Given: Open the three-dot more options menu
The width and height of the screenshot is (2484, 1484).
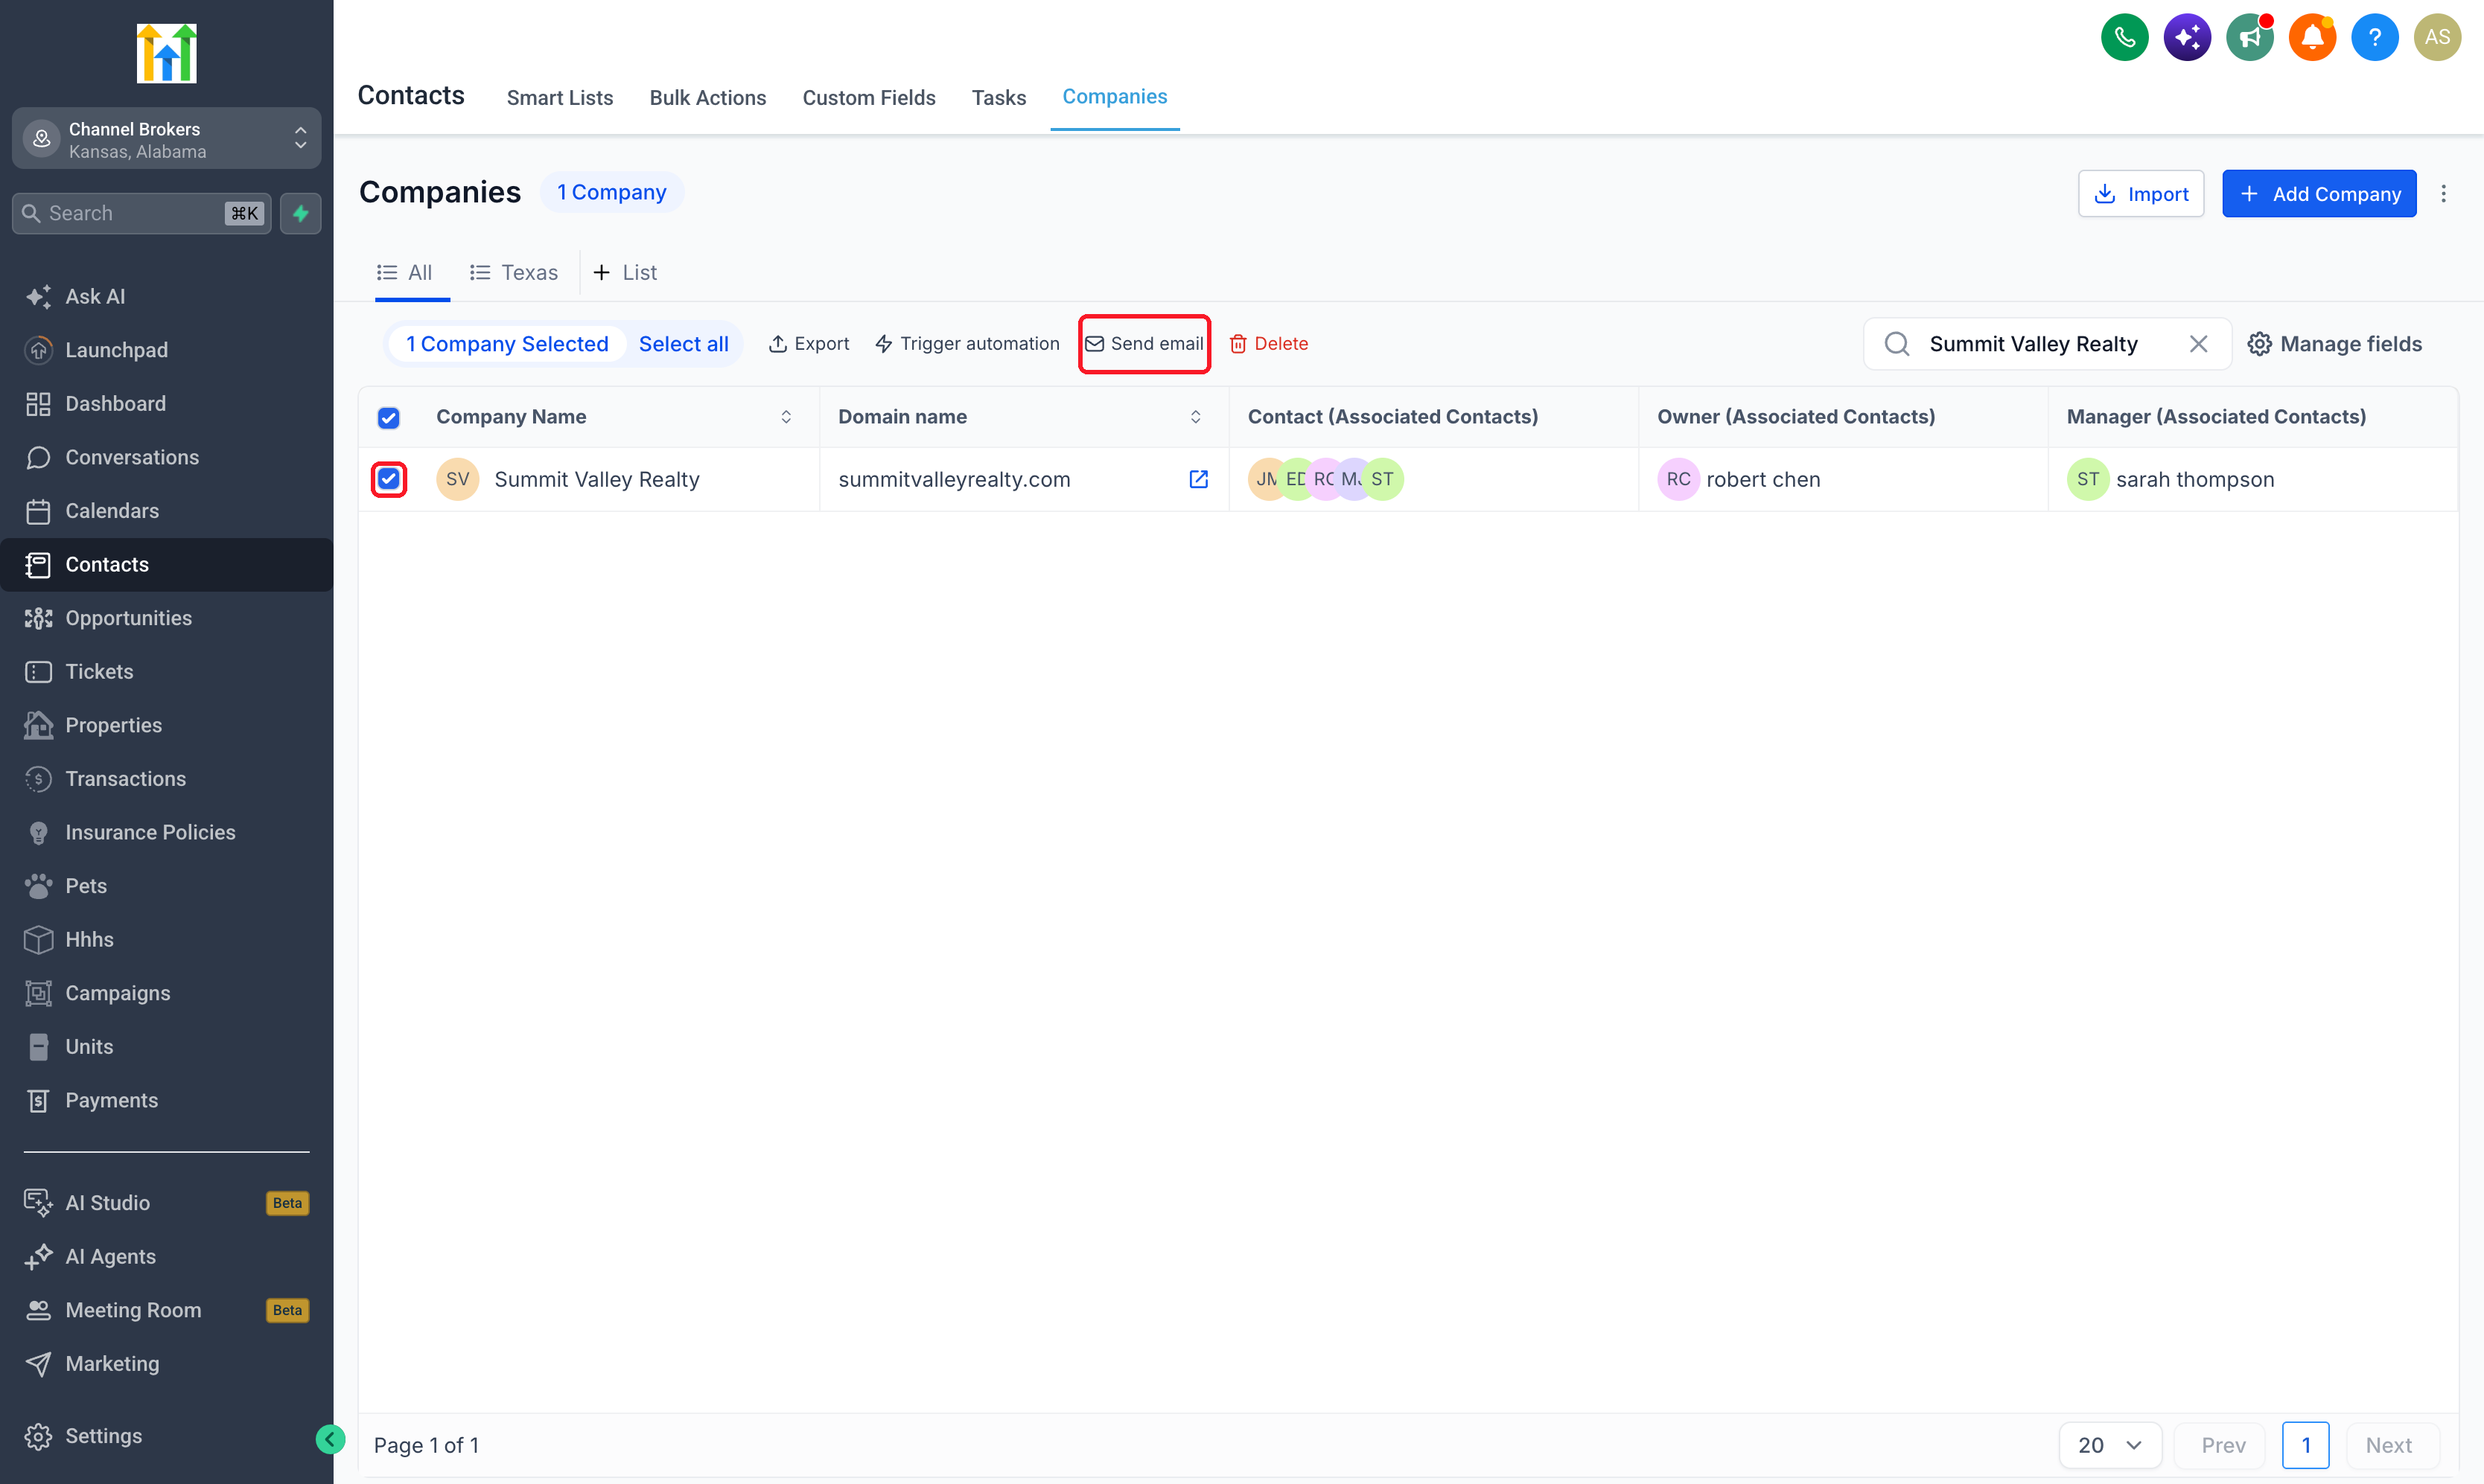Looking at the screenshot, I should click(x=2443, y=194).
